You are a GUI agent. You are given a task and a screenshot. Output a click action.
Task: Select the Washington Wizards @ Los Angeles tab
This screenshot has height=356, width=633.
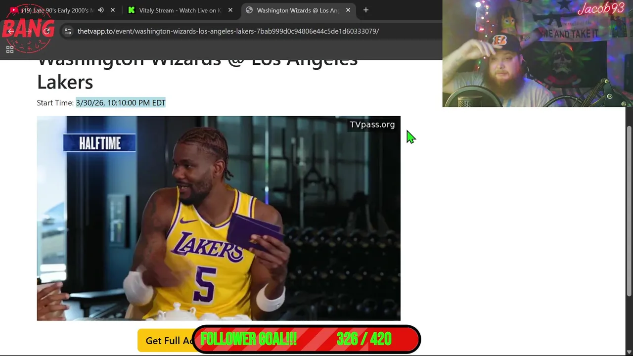point(298,10)
